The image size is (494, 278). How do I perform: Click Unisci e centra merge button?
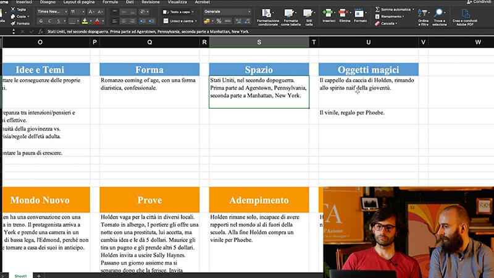[178, 21]
